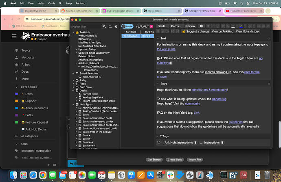Toggle HTML editor for Text field
The image size is (281, 182).
pyautogui.click(x=269, y=39)
